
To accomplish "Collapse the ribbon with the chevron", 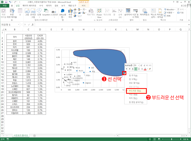I will click(189, 20).
